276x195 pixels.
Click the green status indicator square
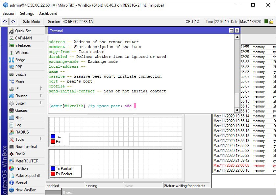tap(266, 21)
